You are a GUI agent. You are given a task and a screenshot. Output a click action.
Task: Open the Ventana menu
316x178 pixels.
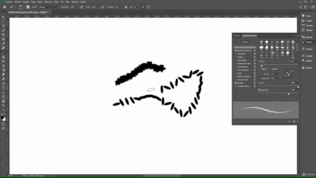click(x=75, y=2)
